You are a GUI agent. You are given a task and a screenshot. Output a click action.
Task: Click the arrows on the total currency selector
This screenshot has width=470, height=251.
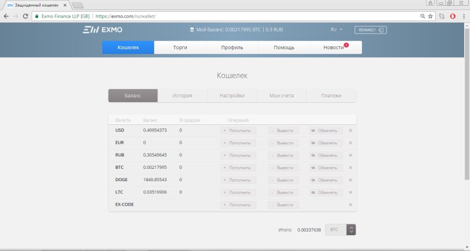(351, 230)
